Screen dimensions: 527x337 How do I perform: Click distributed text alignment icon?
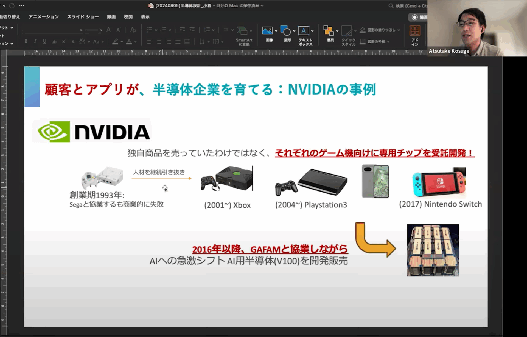click(187, 41)
